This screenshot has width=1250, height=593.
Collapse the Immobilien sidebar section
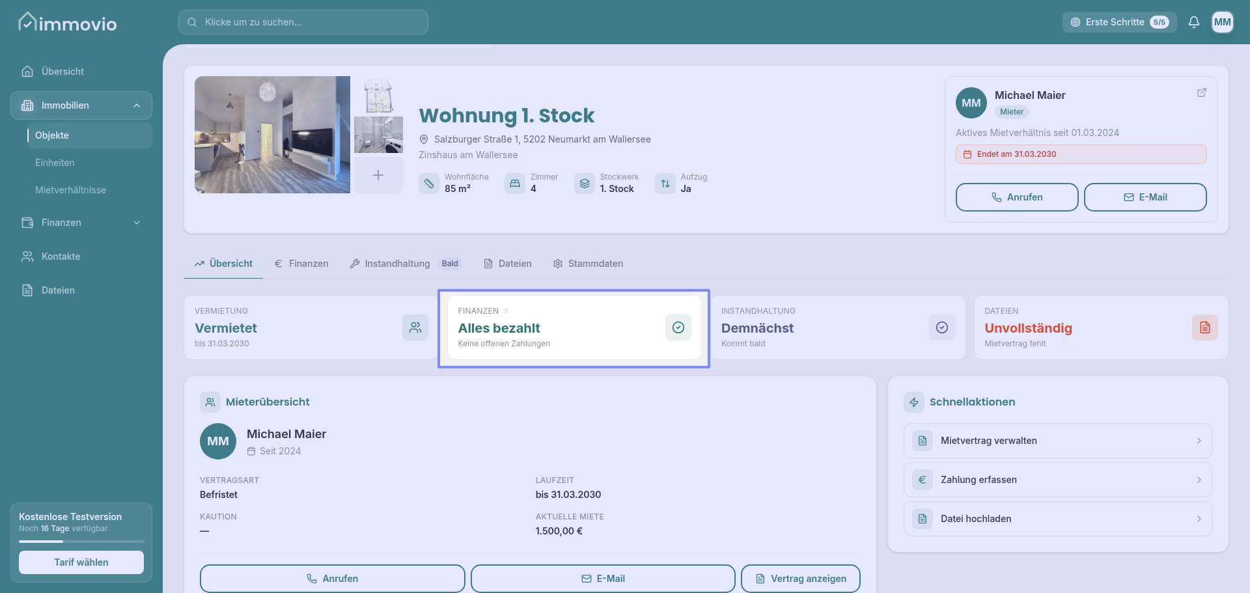(x=137, y=105)
